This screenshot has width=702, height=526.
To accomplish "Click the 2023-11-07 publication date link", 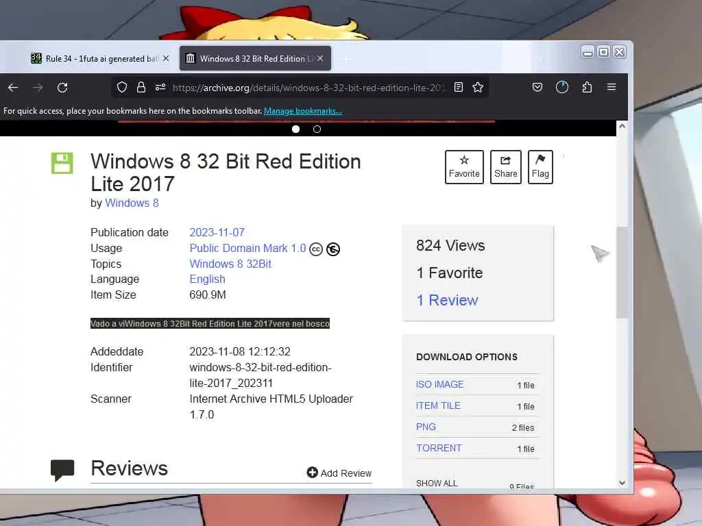I will tap(217, 233).
